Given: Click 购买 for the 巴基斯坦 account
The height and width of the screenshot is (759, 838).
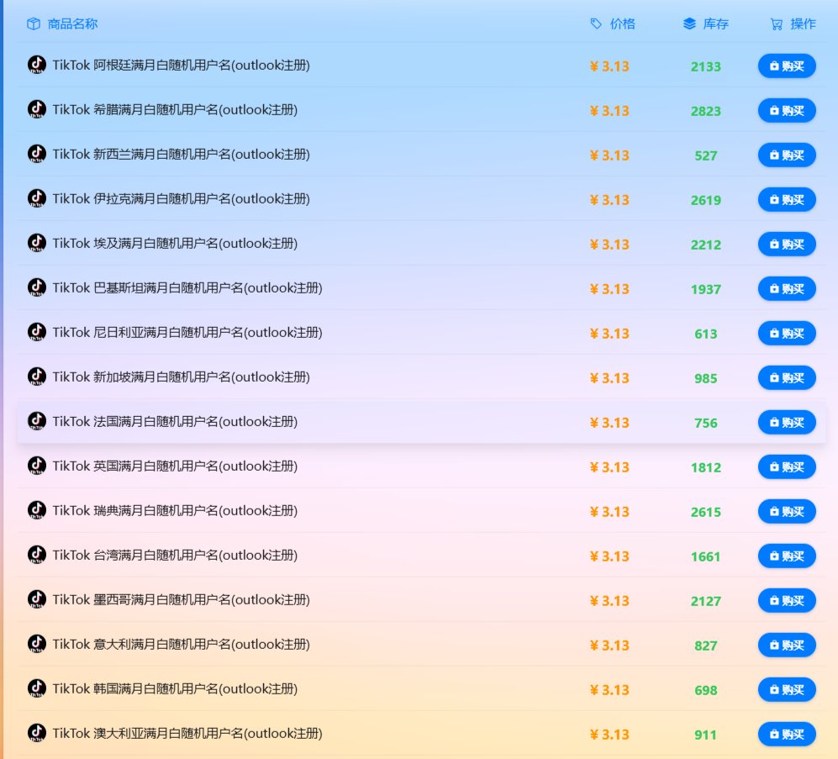Looking at the screenshot, I should [x=787, y=288].
